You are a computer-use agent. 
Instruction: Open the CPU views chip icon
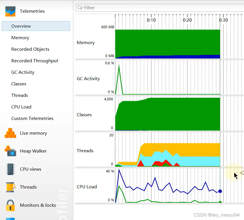click(10, 169)
